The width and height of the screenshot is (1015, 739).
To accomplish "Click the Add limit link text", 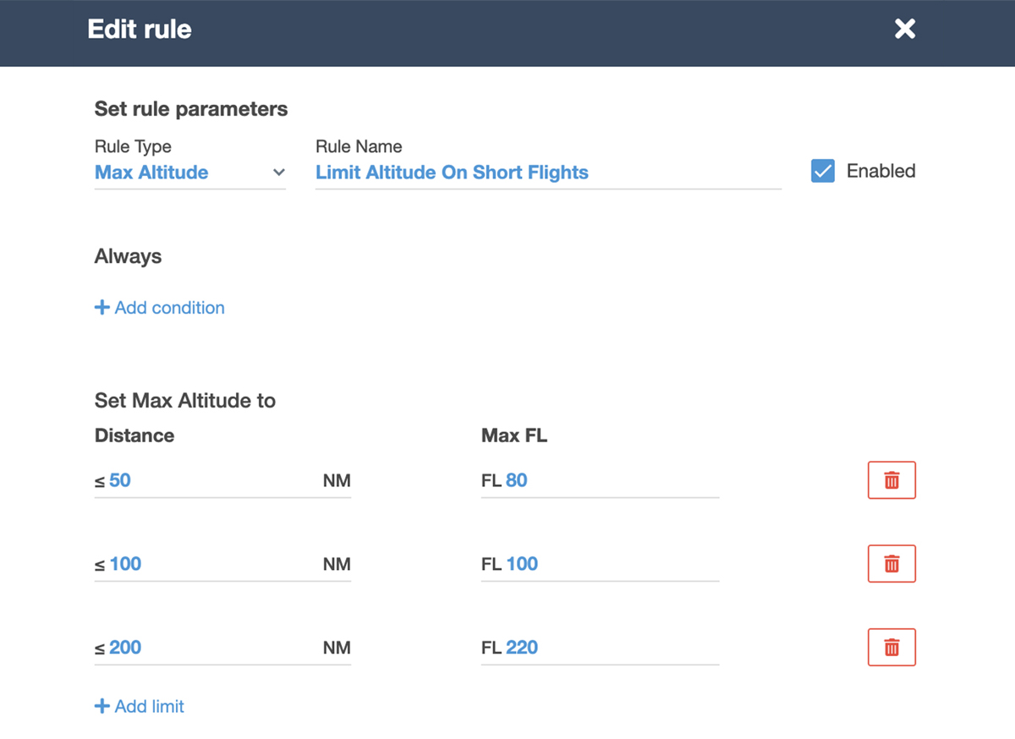I will 150,706.
